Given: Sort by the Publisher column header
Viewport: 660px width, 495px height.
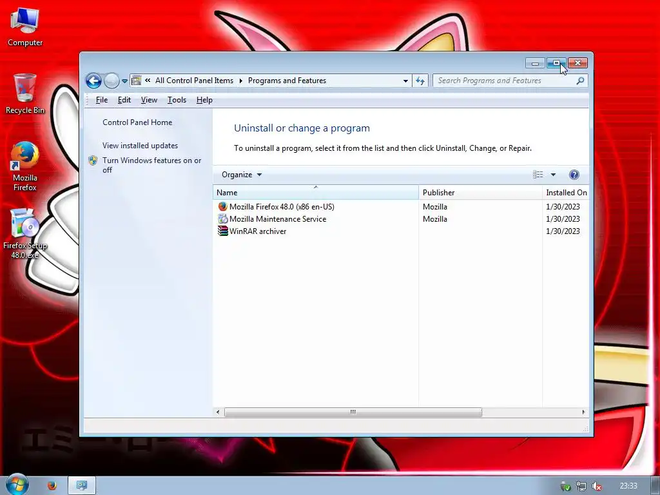Looking at the screenshot, I should click(x=480, y=192).
